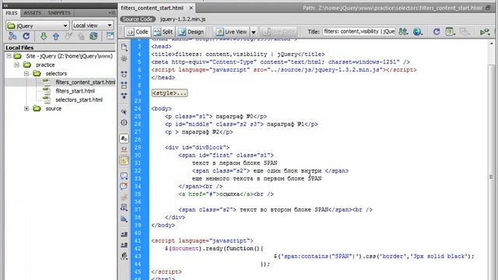
Task: Switch to the SNIPPETS tab
Action: click(x=59, y=13)
